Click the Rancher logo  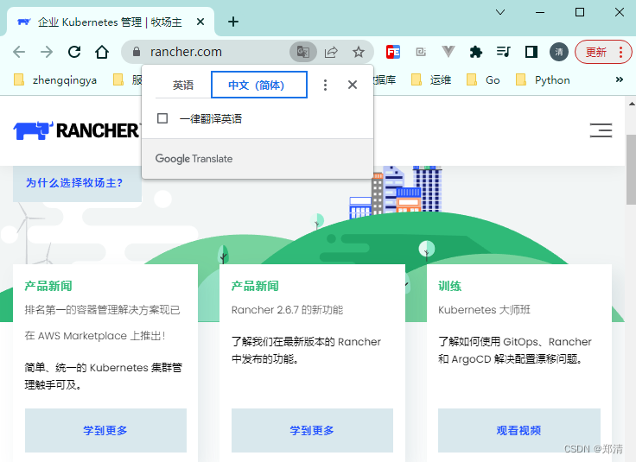click(x=77, y=130)
